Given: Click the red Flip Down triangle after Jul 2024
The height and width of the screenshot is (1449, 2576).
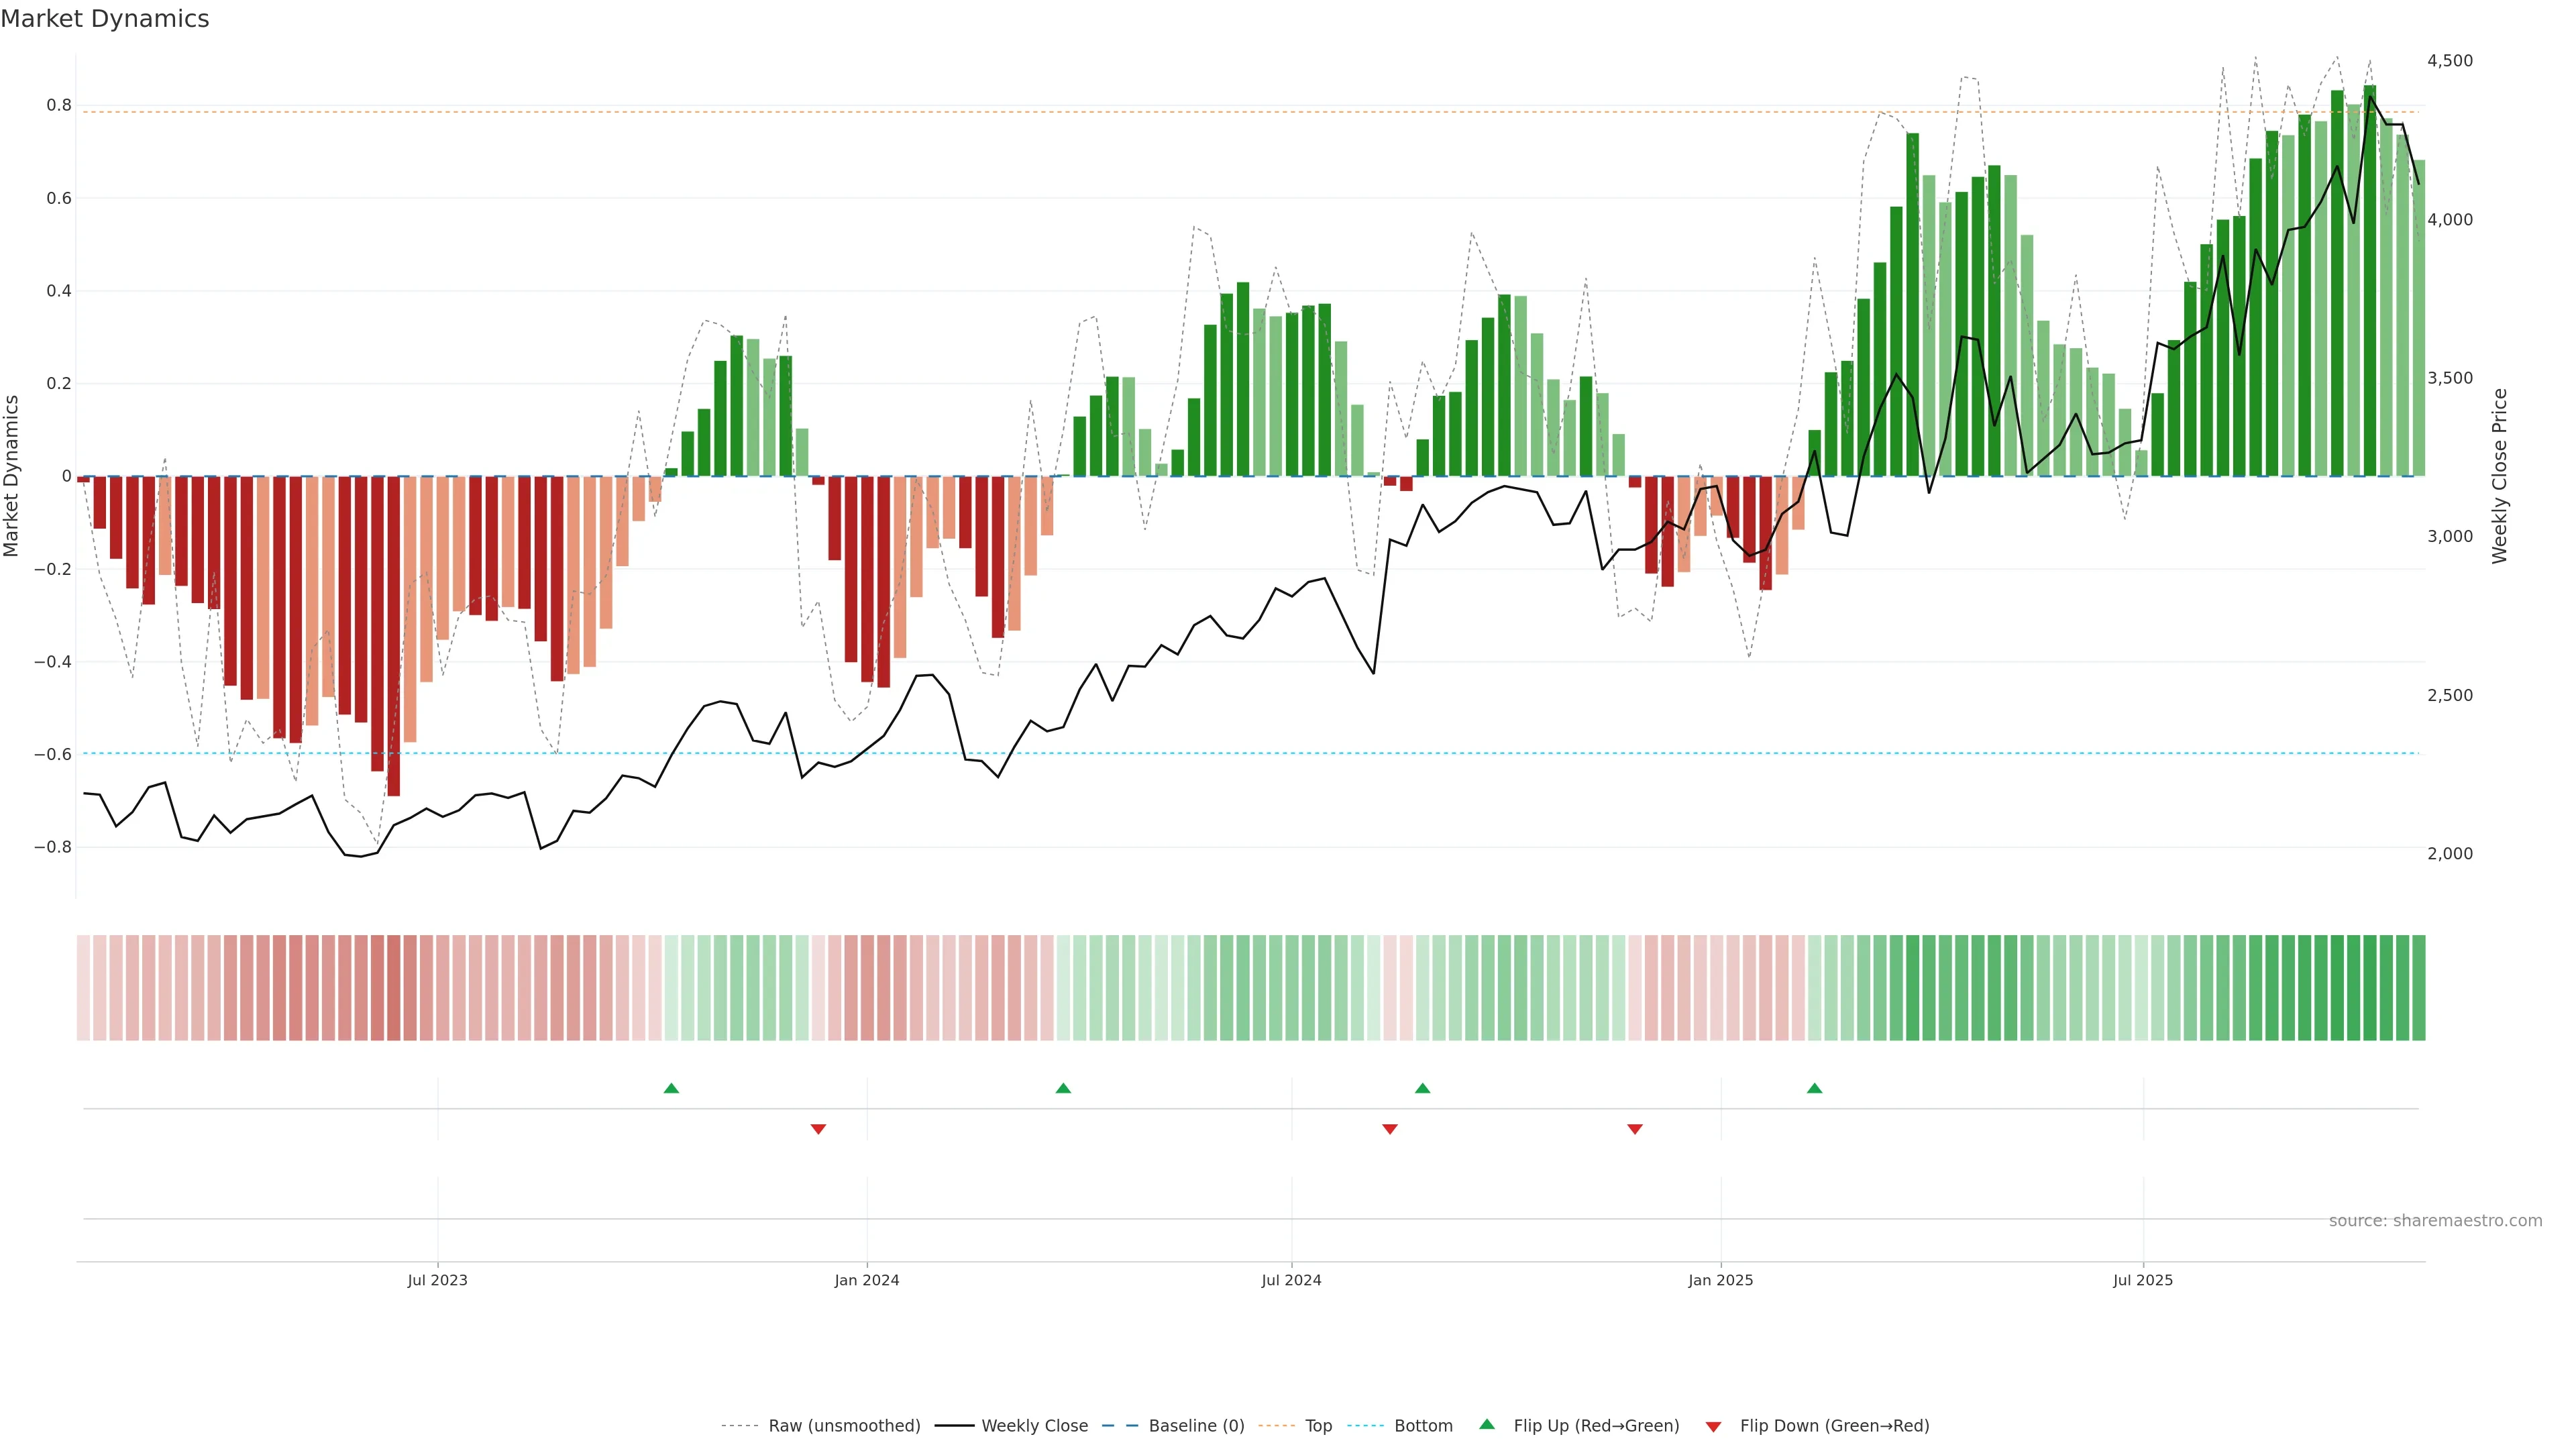Looking at the screenshot, I should pos(1389,1129).
